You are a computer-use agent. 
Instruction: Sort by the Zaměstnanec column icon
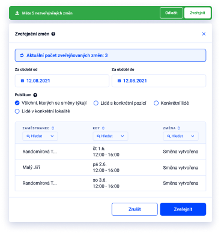53,128
